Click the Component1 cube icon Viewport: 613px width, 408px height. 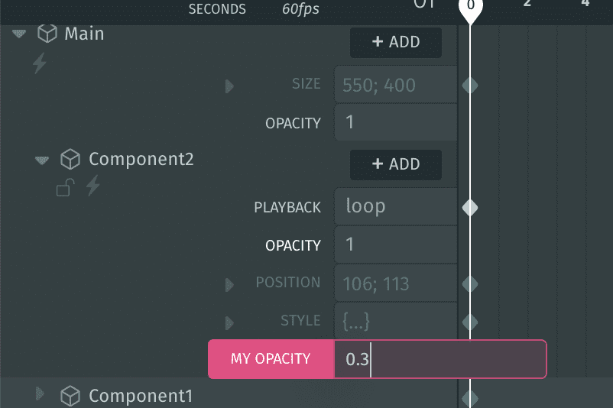(x=70, y=396)
